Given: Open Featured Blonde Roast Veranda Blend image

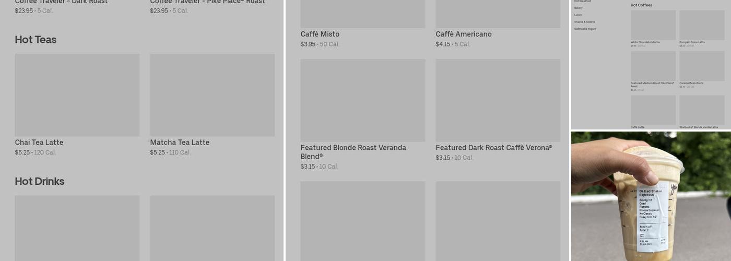Looking at the screenshot, I should [x=362, y=100].
